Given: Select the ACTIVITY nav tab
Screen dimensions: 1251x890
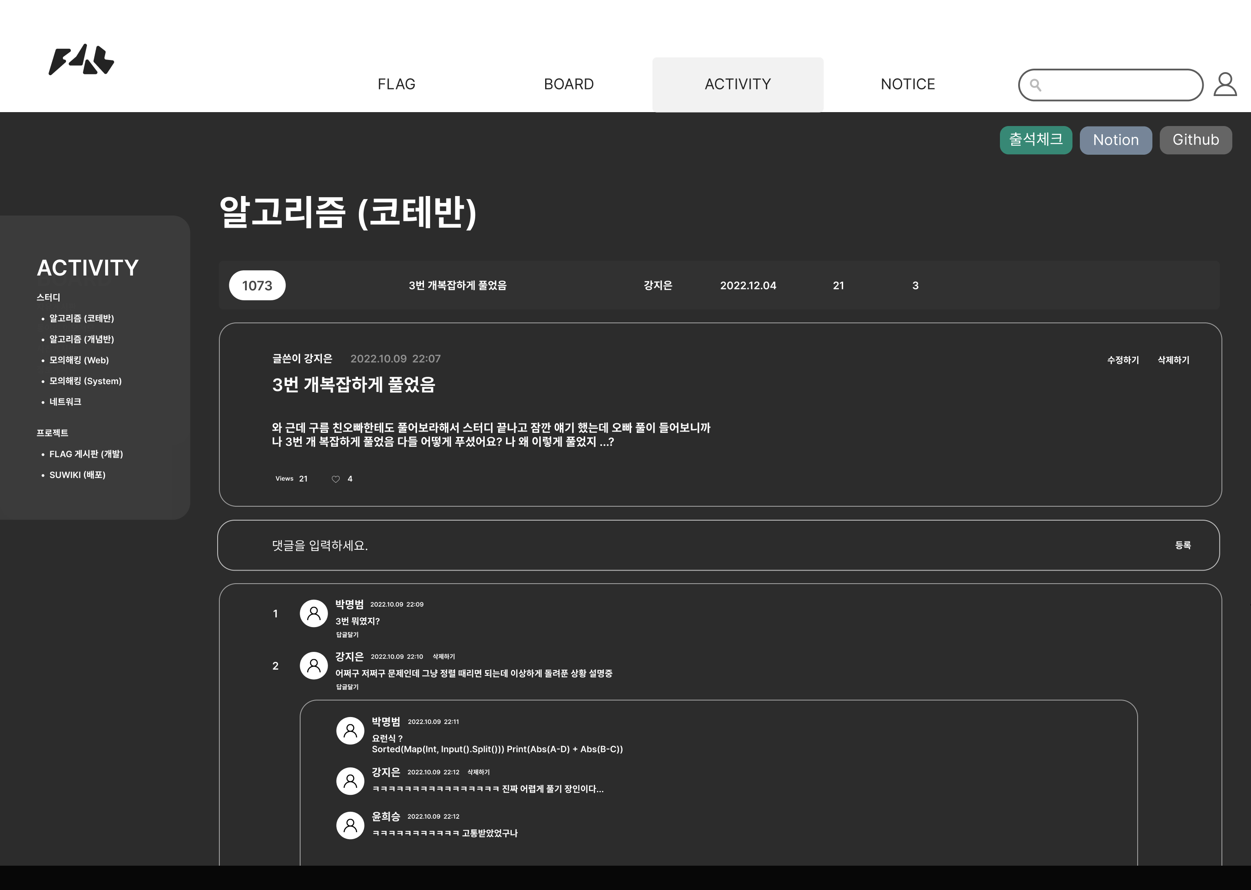Looking at the screenshot, I should pyautogui.click(x=738, y=84).
